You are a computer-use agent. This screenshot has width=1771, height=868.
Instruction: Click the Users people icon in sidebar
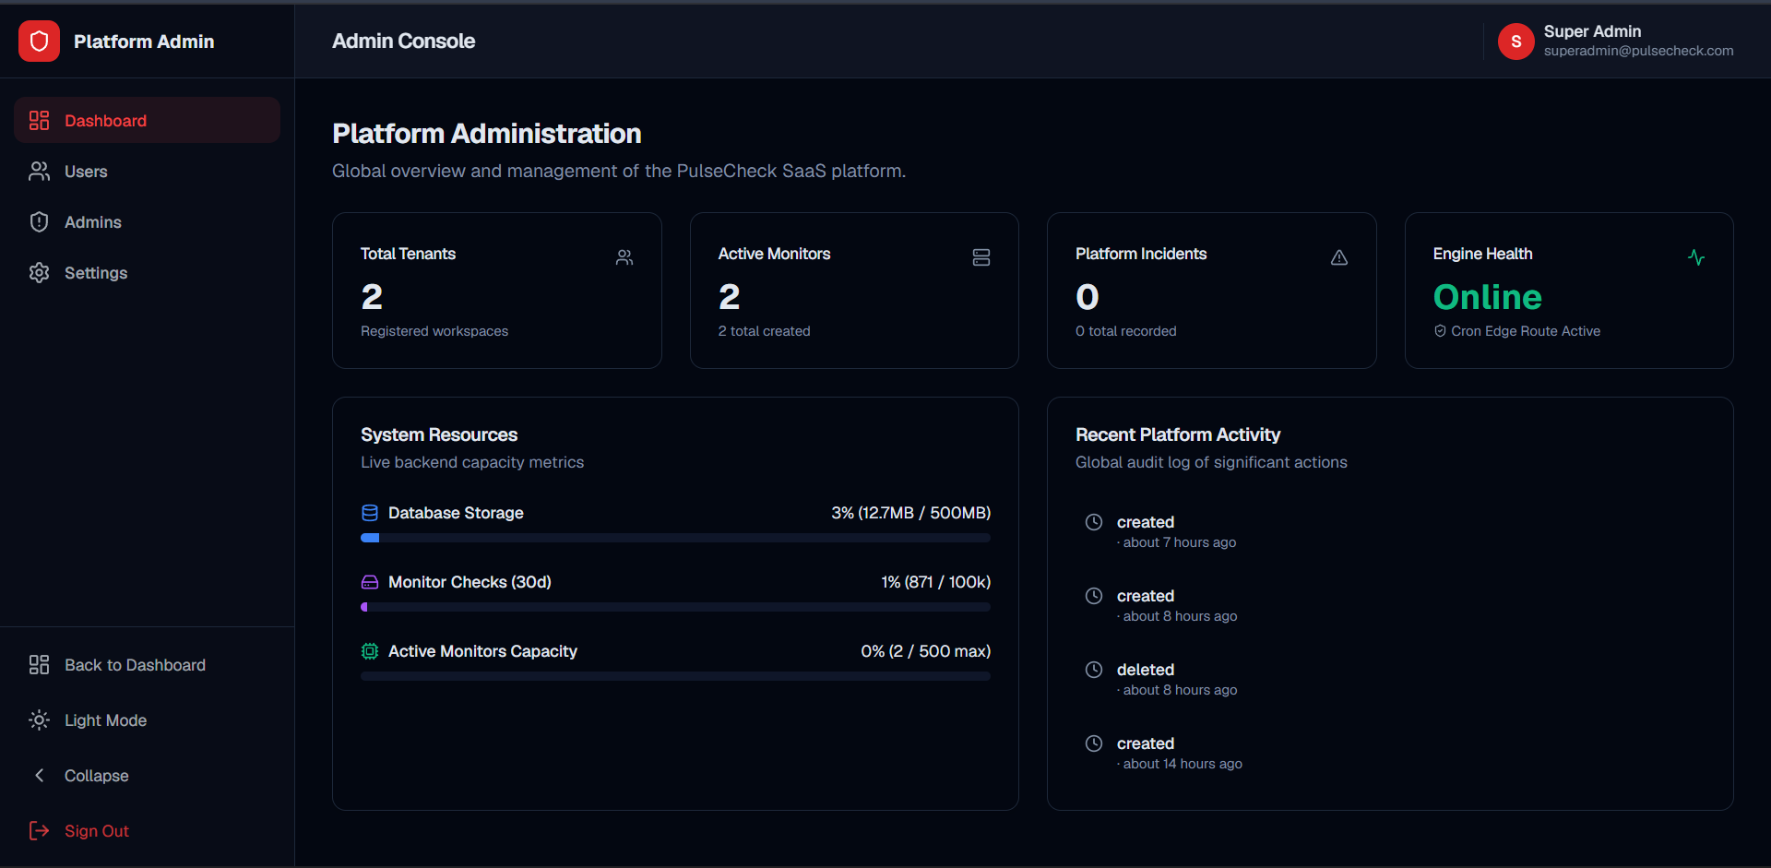point(39,171)
